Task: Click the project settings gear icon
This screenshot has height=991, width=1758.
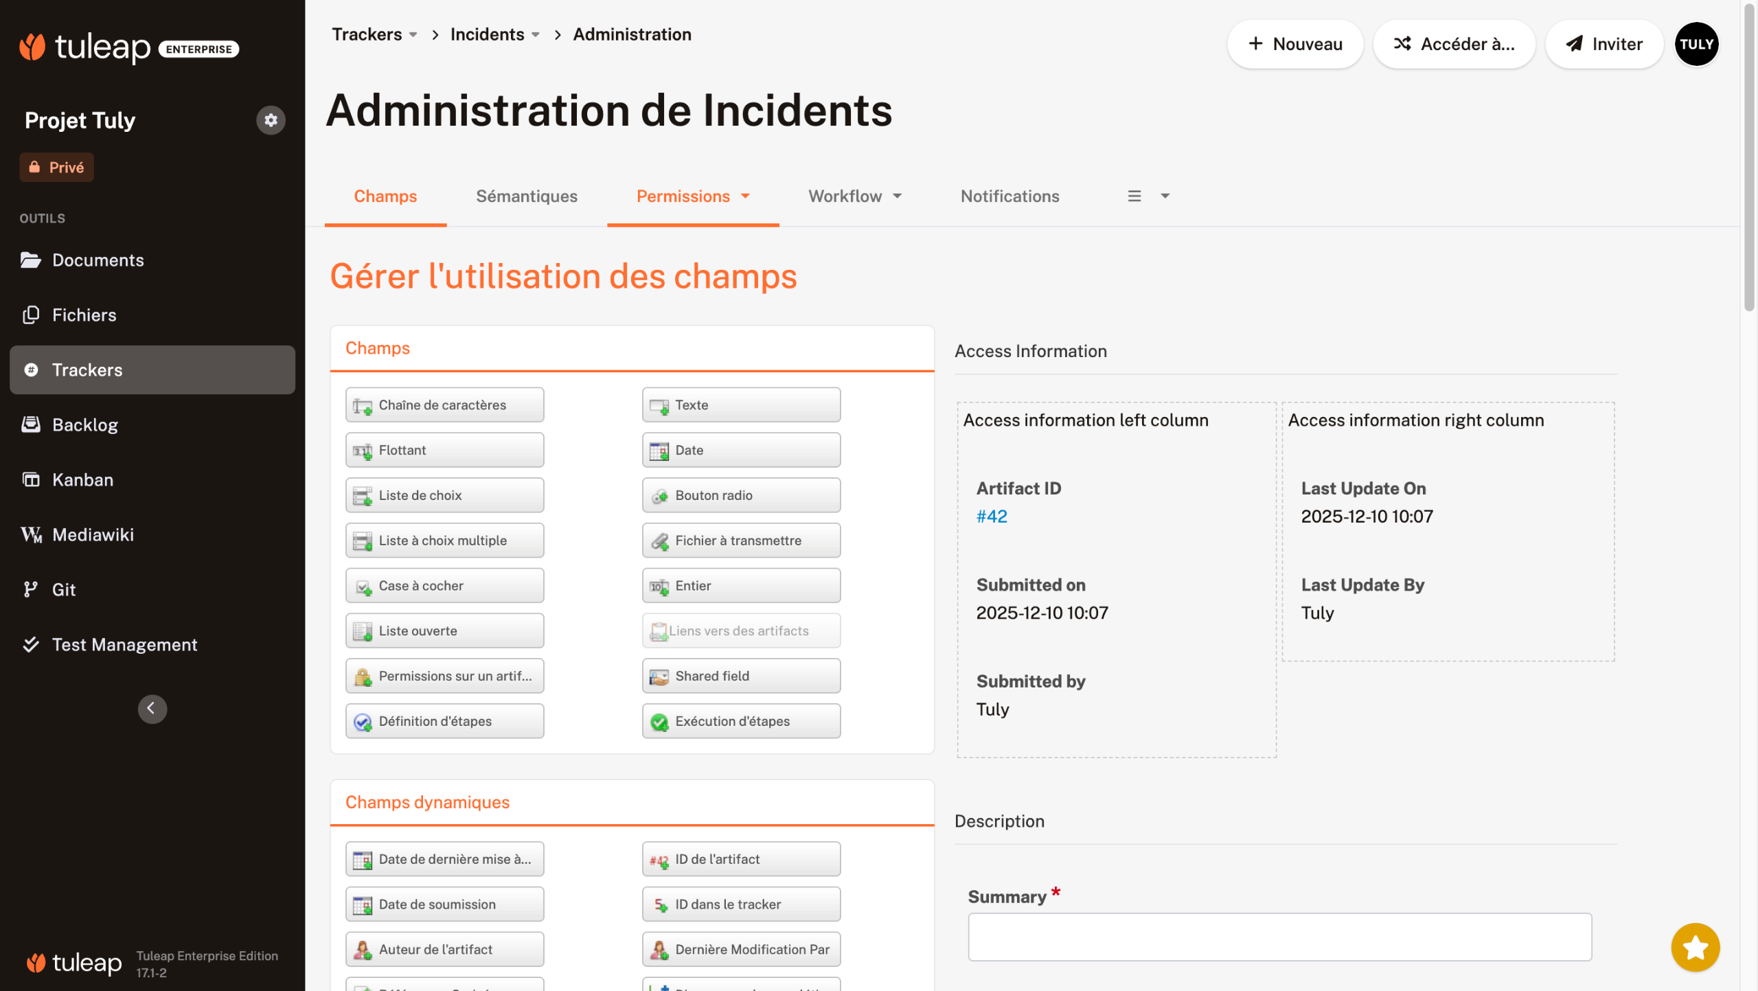Action: [271, 120]
